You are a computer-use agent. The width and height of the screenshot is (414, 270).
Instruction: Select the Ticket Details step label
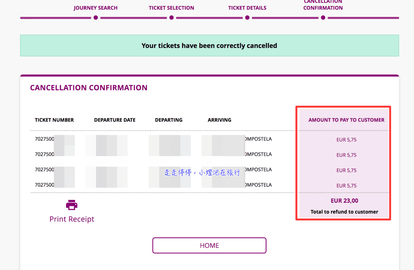[x=247, y=8]
